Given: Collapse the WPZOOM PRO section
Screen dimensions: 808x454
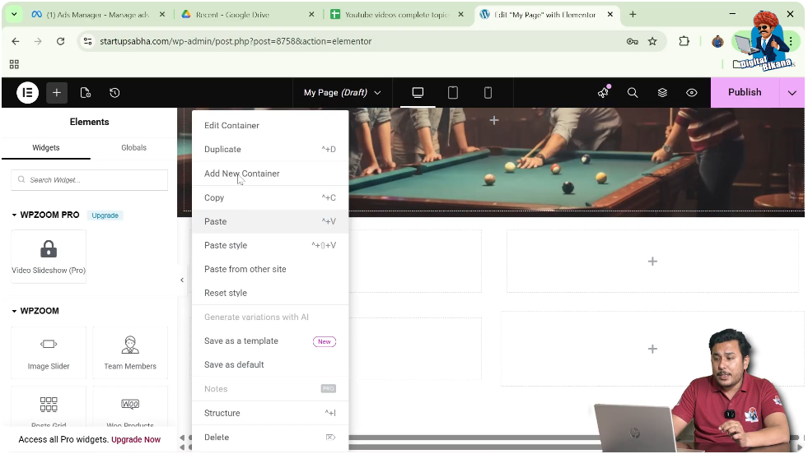Looking at the screenshot, I should tap(15, 215).
